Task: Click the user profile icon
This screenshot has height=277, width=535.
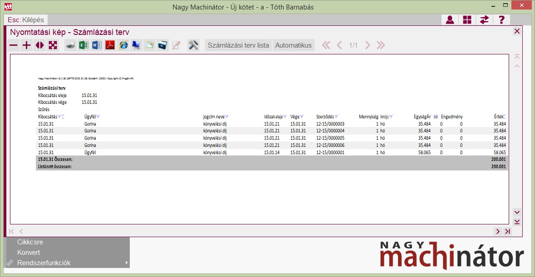Action: (x=450, y=20)
